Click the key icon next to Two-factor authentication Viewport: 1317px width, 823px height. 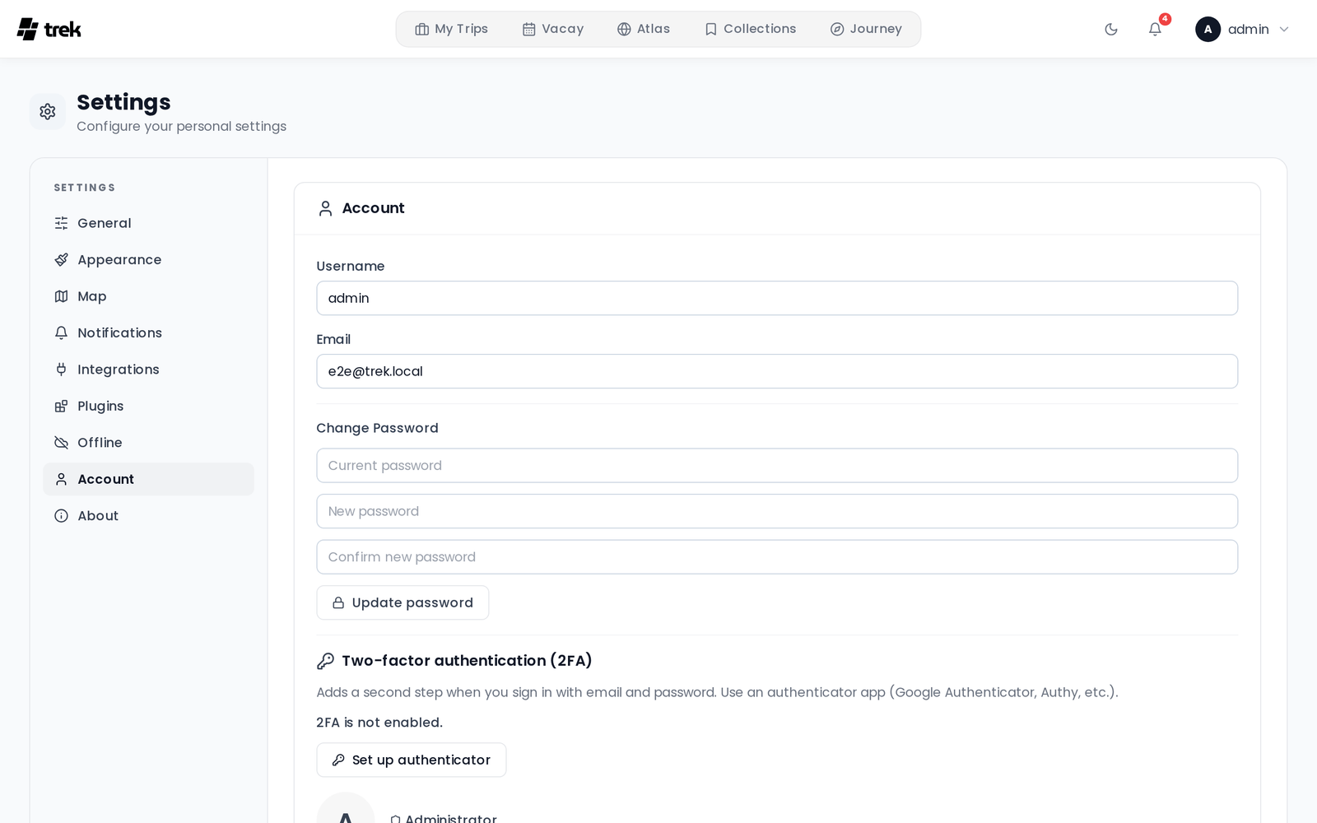pyautogui.click(x=326, y=661)
